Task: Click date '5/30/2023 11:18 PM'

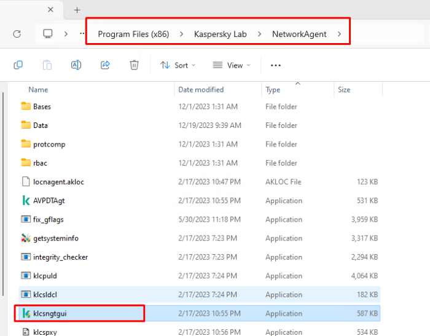Action: (x=209, y=220)
